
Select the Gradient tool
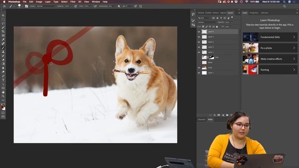[3, 64]
